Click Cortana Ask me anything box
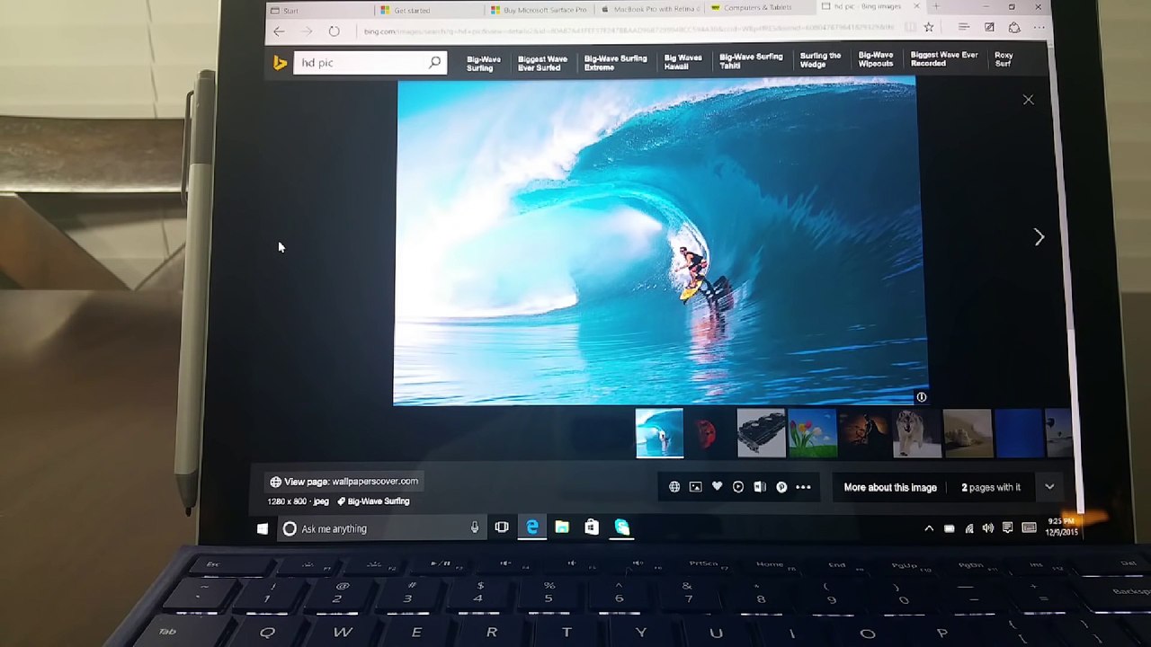The width and height of the screenshot is (1151, 647). (x=380, y=529)
